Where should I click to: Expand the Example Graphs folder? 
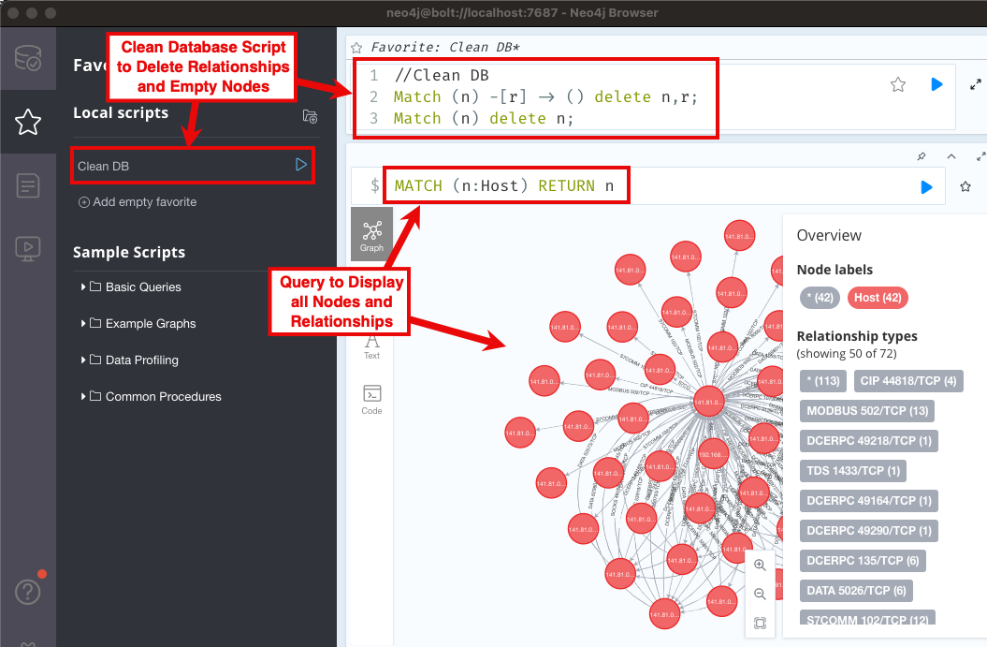click(138, 324)
